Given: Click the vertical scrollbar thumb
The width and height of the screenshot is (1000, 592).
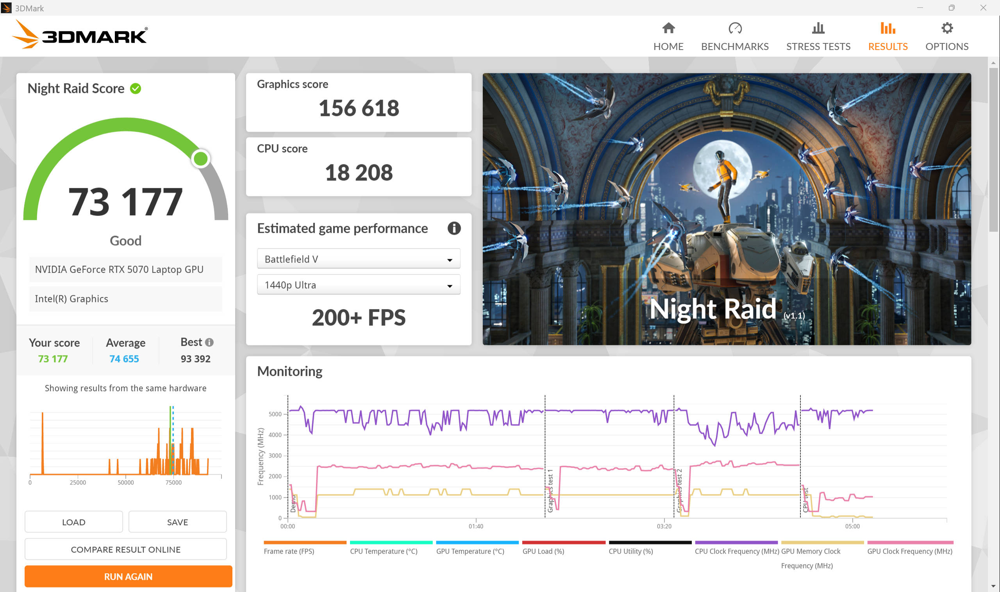Looking at the screenshot, I should [993, 150].
